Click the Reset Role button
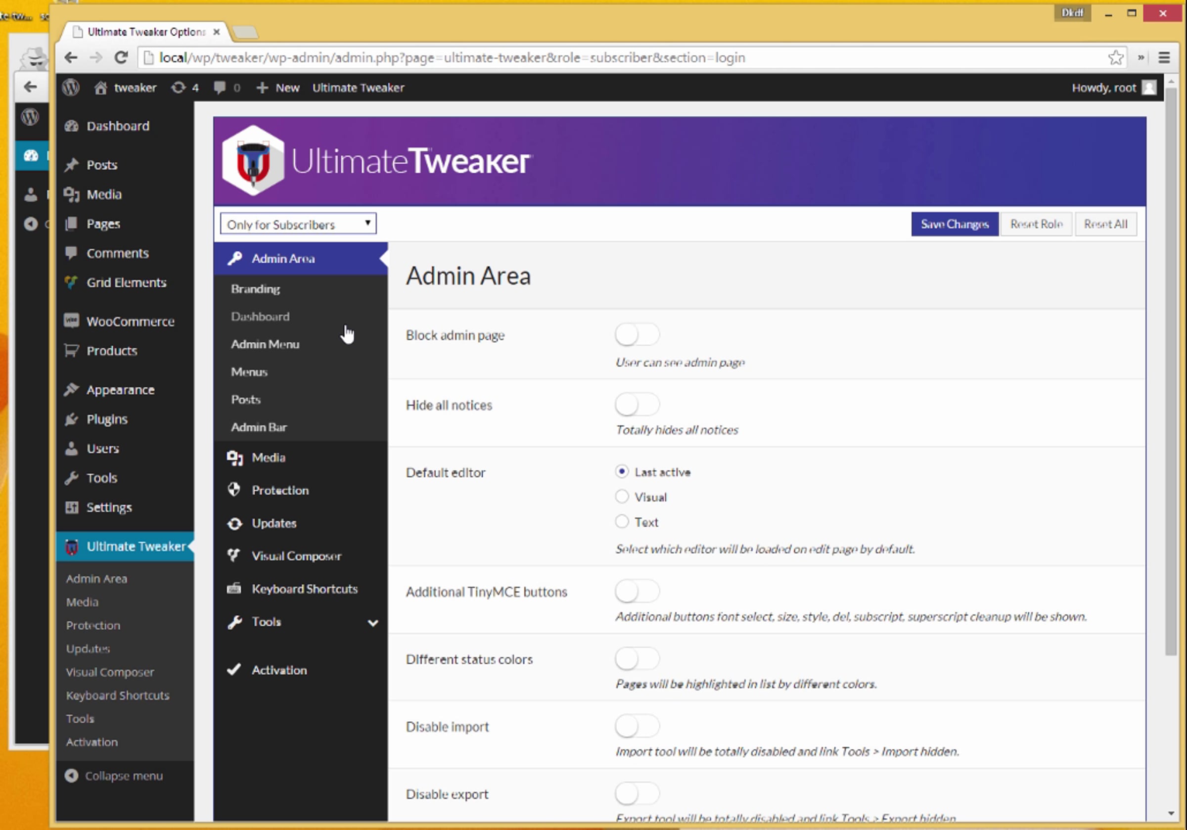 point(1036,225)
